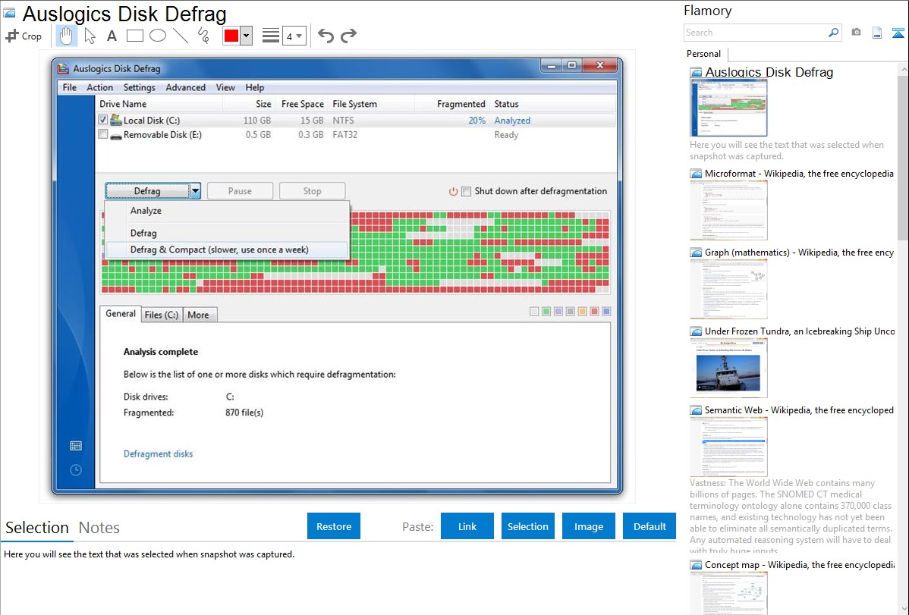Pick the rectangle shape tool
The width and height of the screenshot is (909, 615).
(134, 36)
